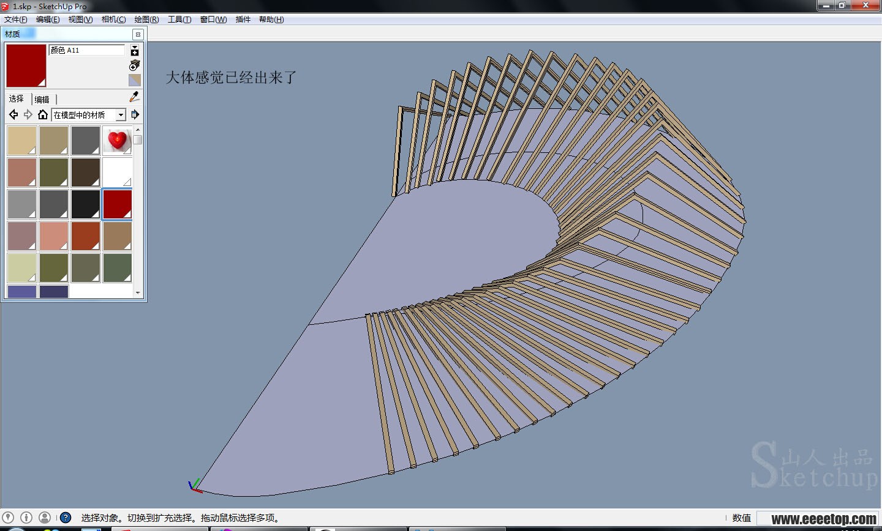Click the create material icon

click(135, 65)
